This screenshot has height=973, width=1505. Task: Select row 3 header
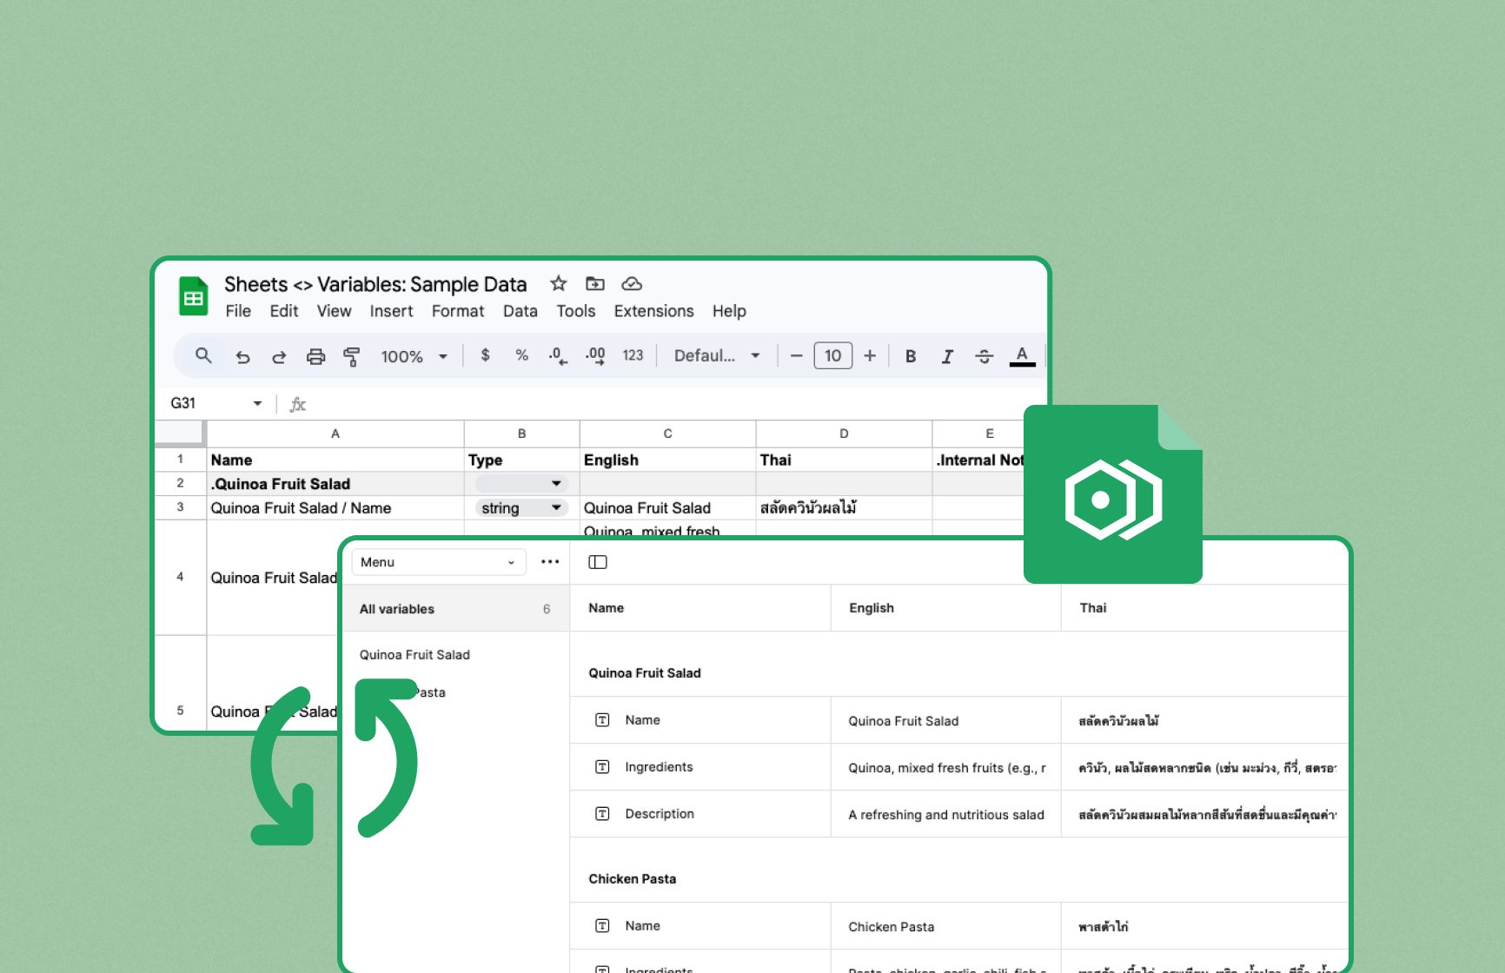pyautogui.click(x=180, y=507)
